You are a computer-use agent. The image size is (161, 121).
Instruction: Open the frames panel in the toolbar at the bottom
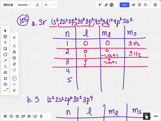(5, 116)
